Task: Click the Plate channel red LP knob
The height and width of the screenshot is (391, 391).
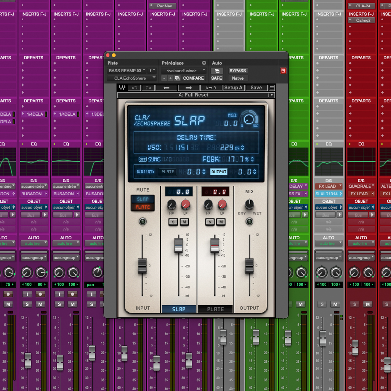Action: [x=222, y=205]
